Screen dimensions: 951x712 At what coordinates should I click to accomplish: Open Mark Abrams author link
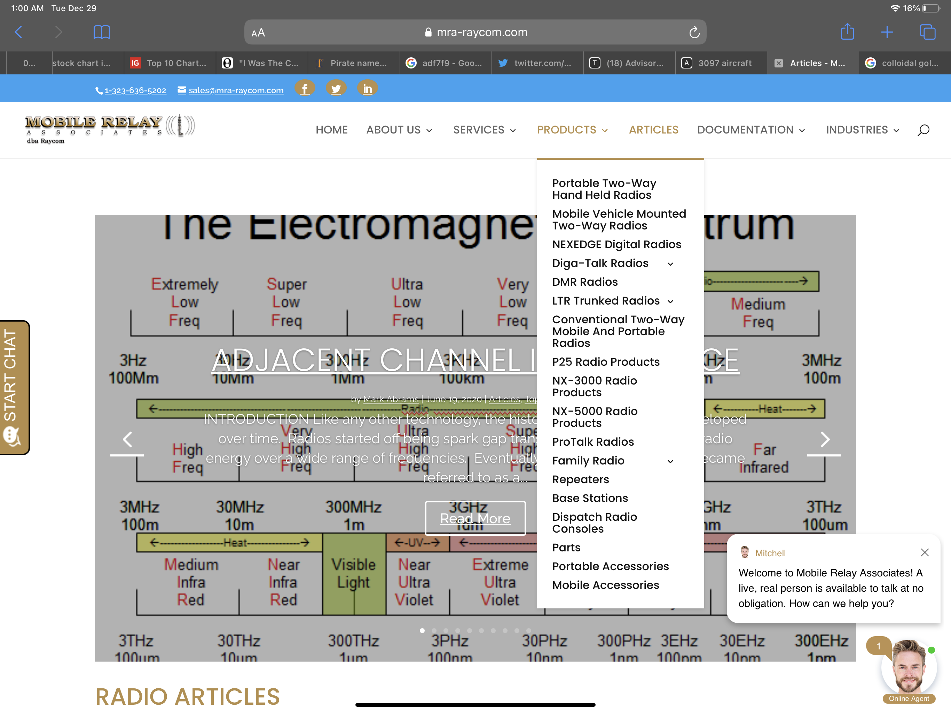point(391,399)
